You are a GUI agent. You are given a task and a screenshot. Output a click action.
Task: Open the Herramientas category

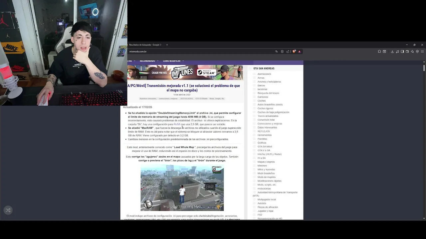point(265,135)
